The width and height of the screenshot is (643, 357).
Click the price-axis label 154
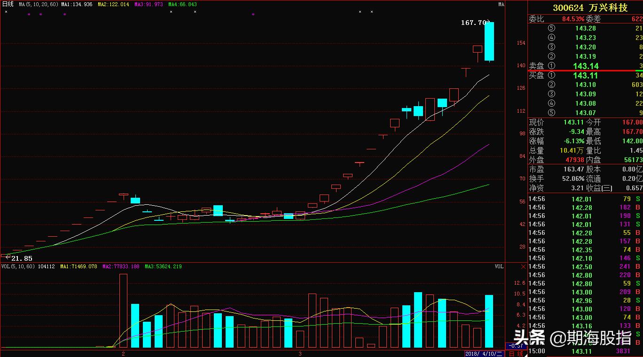click(521, 43)
